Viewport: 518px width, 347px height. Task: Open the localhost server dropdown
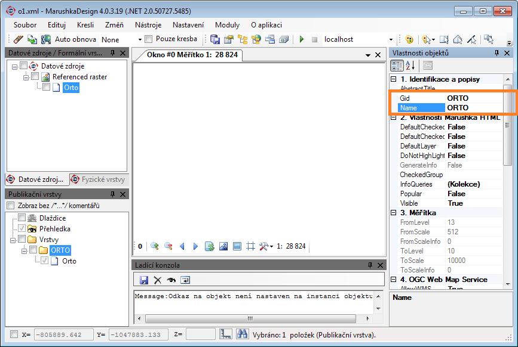[391, 39]
